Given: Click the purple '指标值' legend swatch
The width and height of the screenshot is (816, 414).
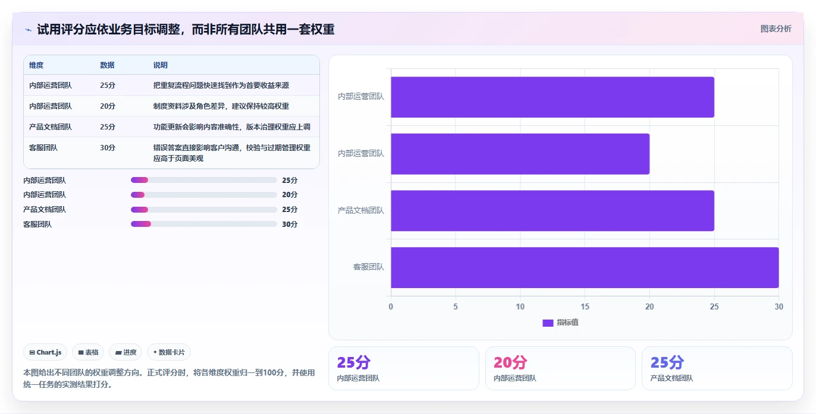Looking at the screenshot, I should click(548, 323).
